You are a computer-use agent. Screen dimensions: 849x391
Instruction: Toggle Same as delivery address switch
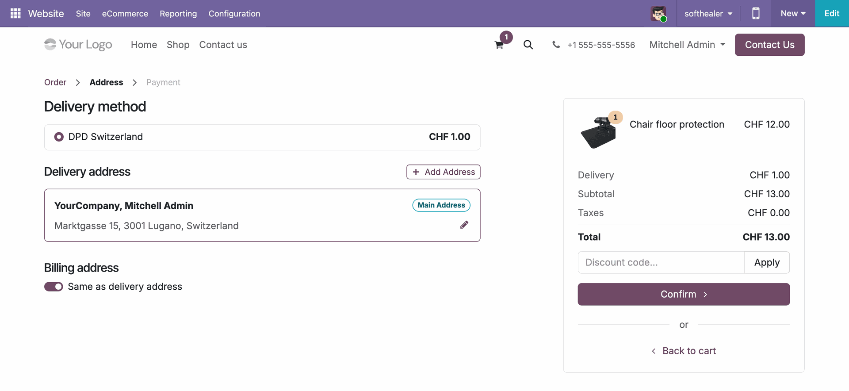point(54,287)
